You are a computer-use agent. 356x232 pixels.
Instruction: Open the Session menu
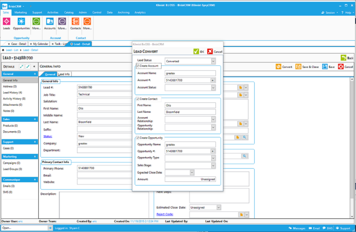click(x=330, y=13)
